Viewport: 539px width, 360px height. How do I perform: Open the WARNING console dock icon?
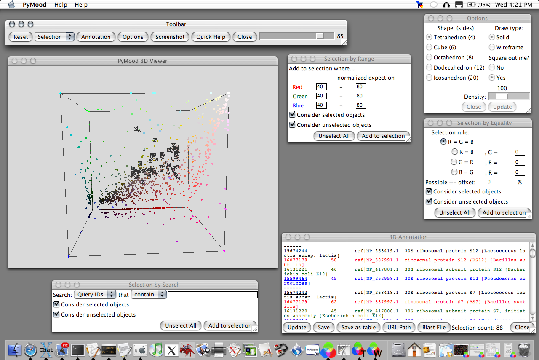click(x=109, y=349)
